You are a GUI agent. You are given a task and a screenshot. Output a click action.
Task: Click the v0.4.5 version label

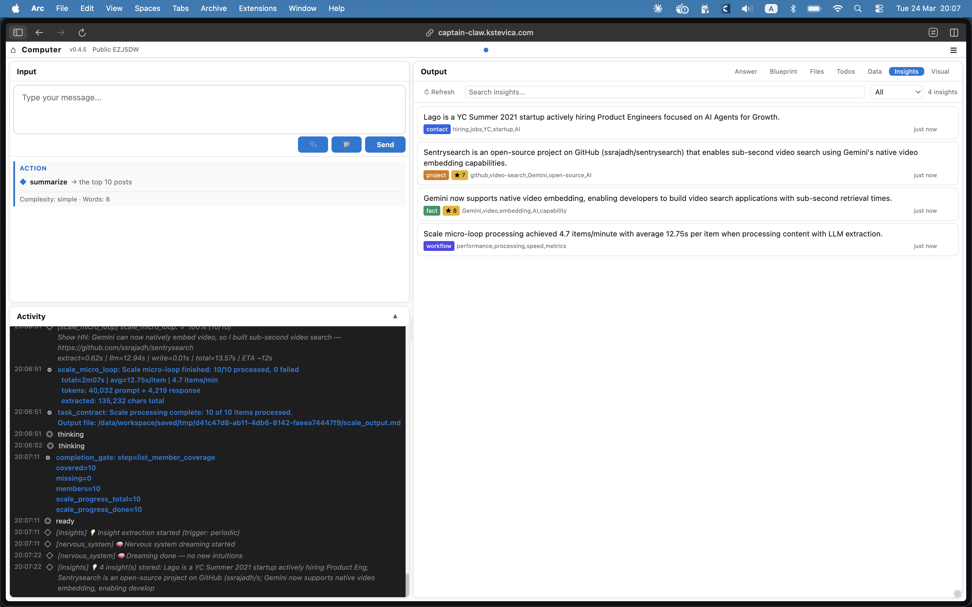[78, 50]
